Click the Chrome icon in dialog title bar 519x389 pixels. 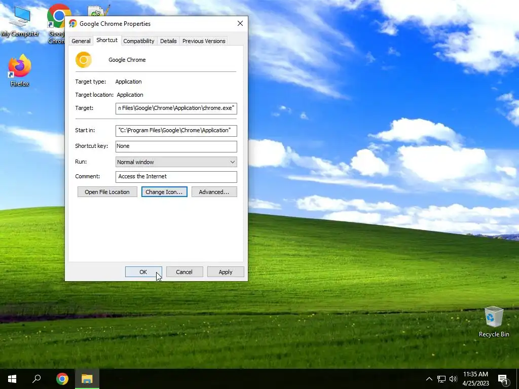(x=73, y=23)
